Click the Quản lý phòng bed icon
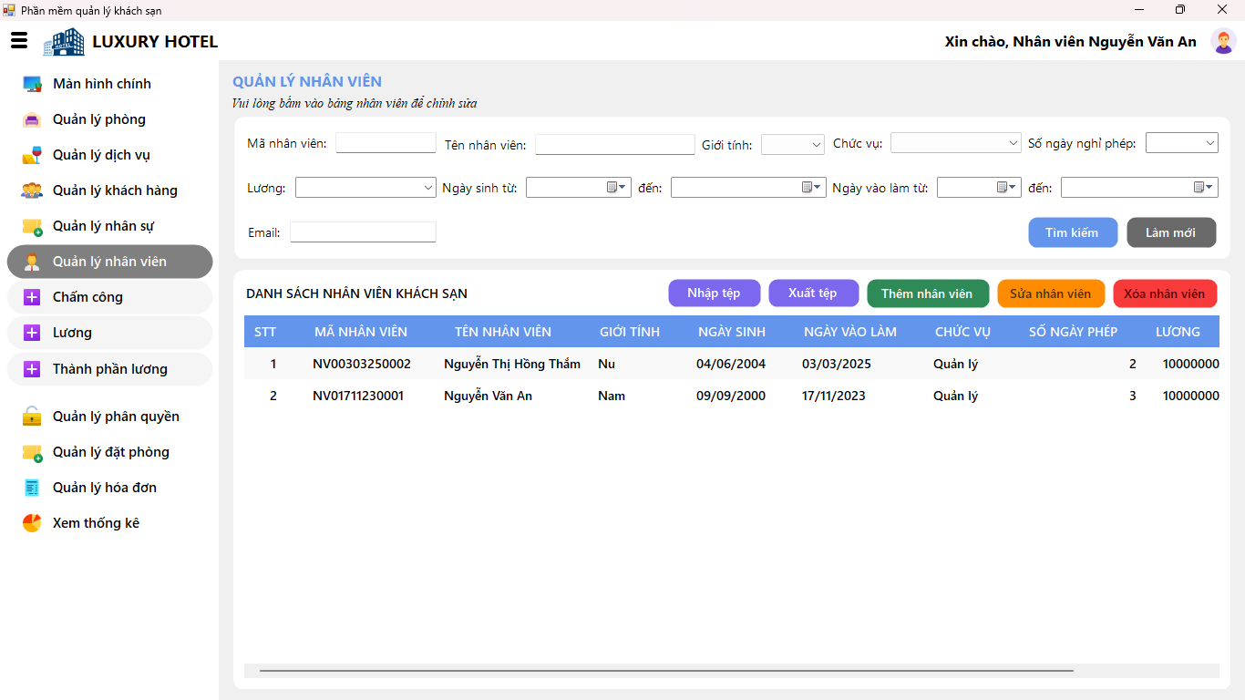Image resolution: width=1245 pixels, height=700 pixels. point(32,119)
